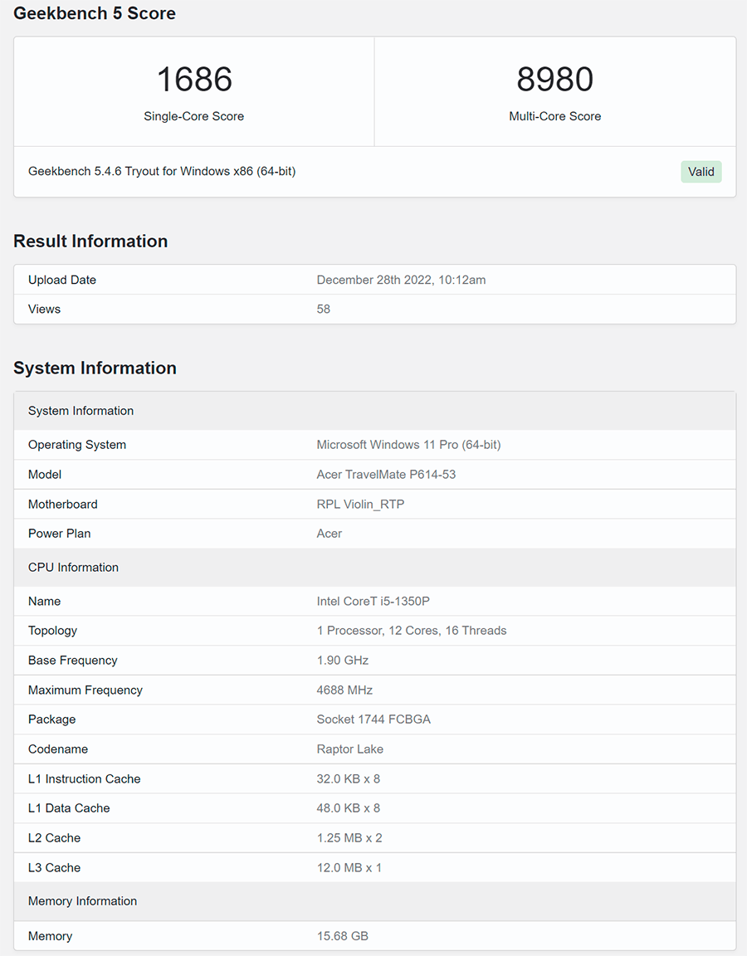
Task: Click the Views count value 58
Action: (324, 310)
